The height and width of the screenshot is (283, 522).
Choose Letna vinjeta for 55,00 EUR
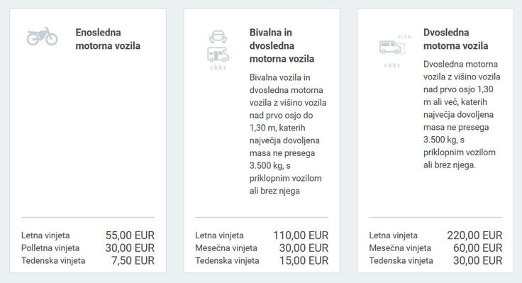point(88,235)
